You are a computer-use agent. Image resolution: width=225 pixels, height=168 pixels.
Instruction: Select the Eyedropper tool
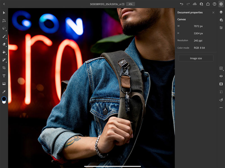pyautogui.click(x=4, y=92)
